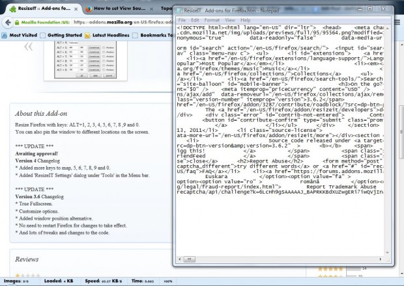Click the Time status bar entry

[143, 281]
